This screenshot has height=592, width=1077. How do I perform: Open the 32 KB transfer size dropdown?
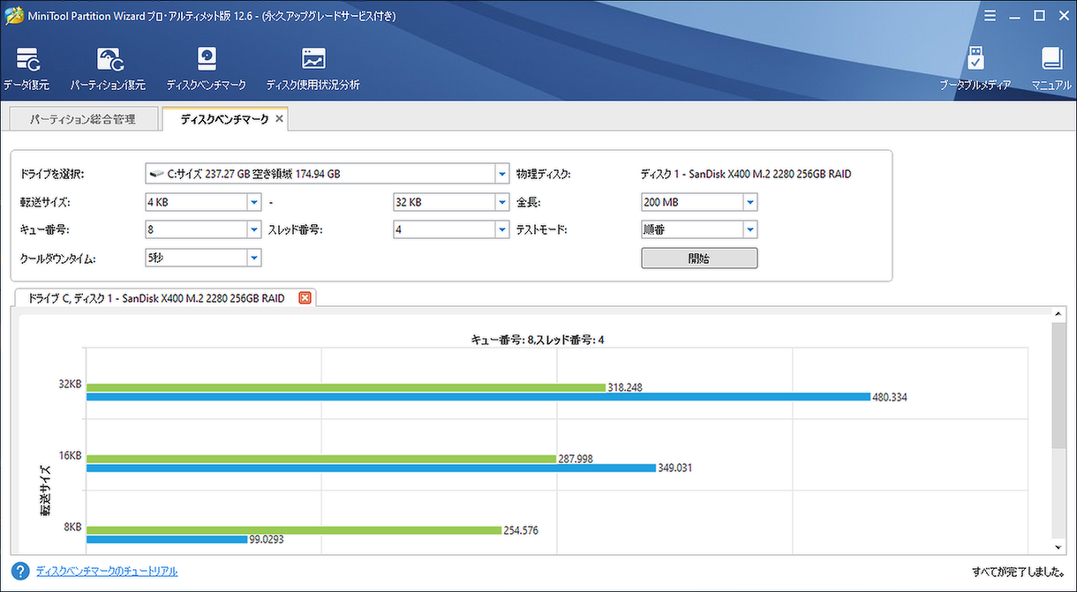coord(501,201)
